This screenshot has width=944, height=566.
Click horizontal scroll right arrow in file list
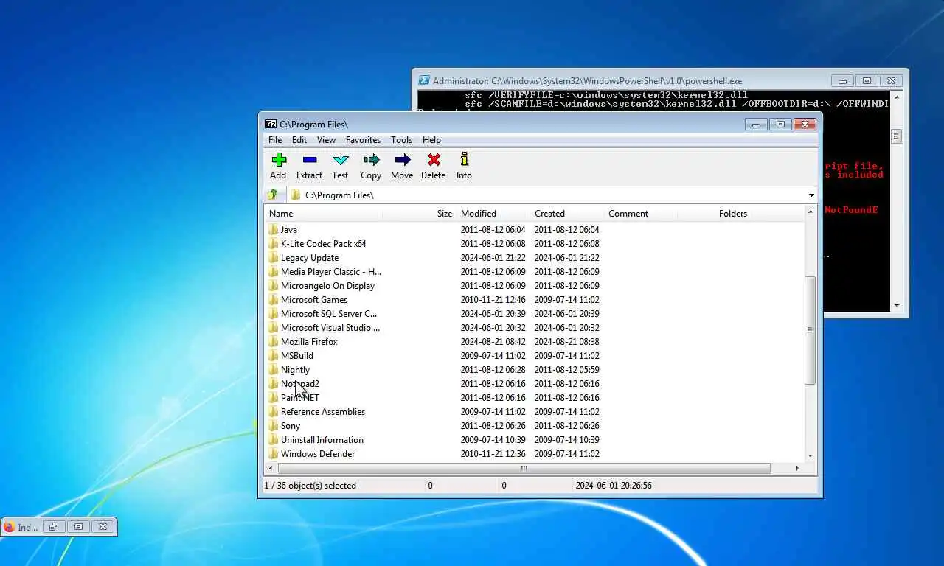tap(797, 468)
